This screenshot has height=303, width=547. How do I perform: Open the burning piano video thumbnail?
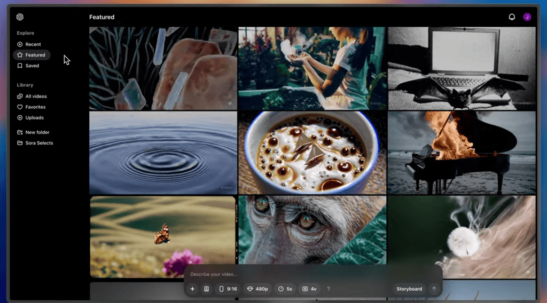462,152
